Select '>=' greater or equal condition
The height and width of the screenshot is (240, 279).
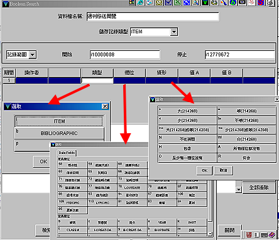(187, 130)
